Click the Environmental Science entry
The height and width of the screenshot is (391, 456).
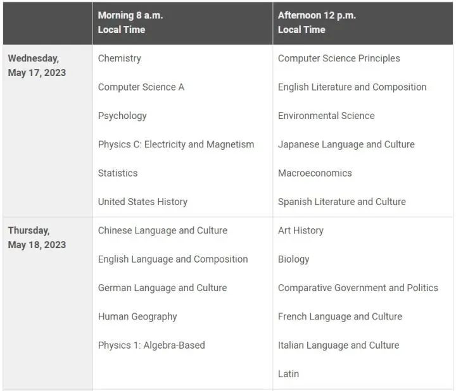(326, 116)
